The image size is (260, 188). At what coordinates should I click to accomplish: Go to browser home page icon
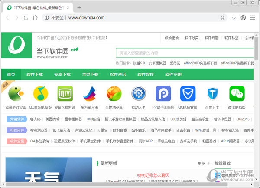pos(35,18)
